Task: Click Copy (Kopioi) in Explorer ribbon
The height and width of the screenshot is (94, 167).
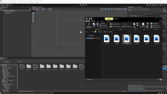Action: 94,25
